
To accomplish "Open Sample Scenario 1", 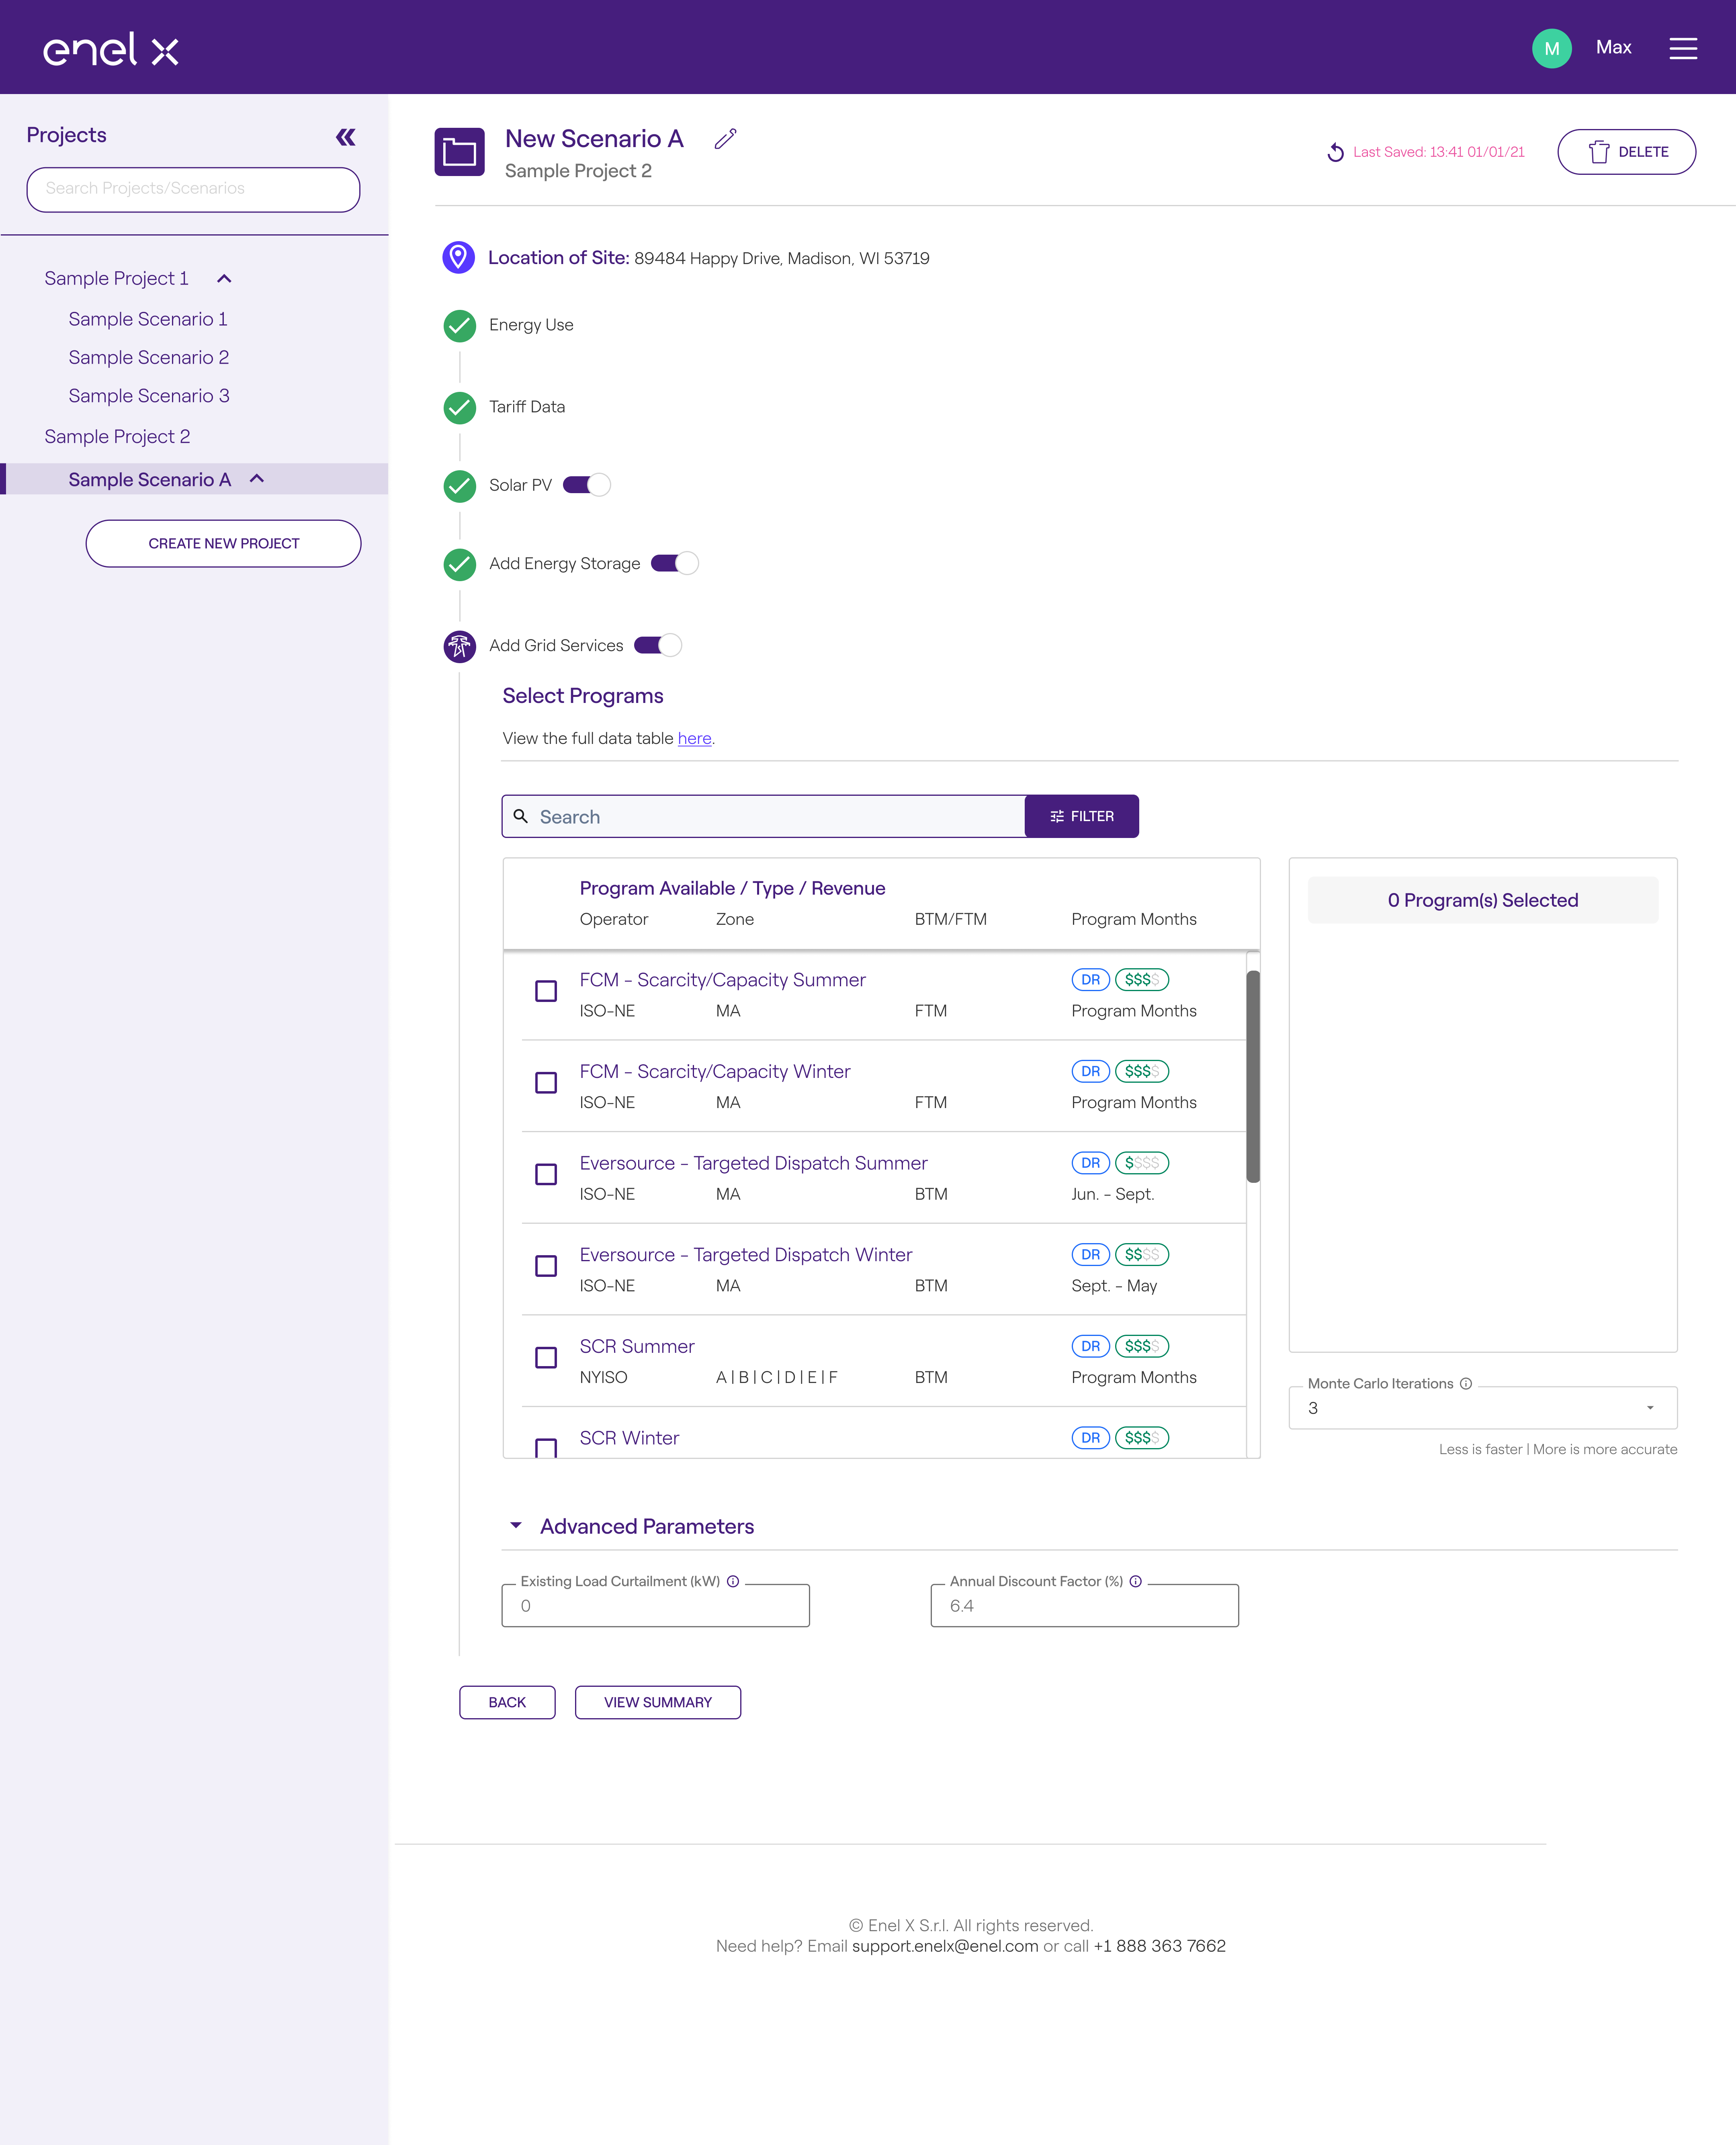I will click(x=148, y=319).
